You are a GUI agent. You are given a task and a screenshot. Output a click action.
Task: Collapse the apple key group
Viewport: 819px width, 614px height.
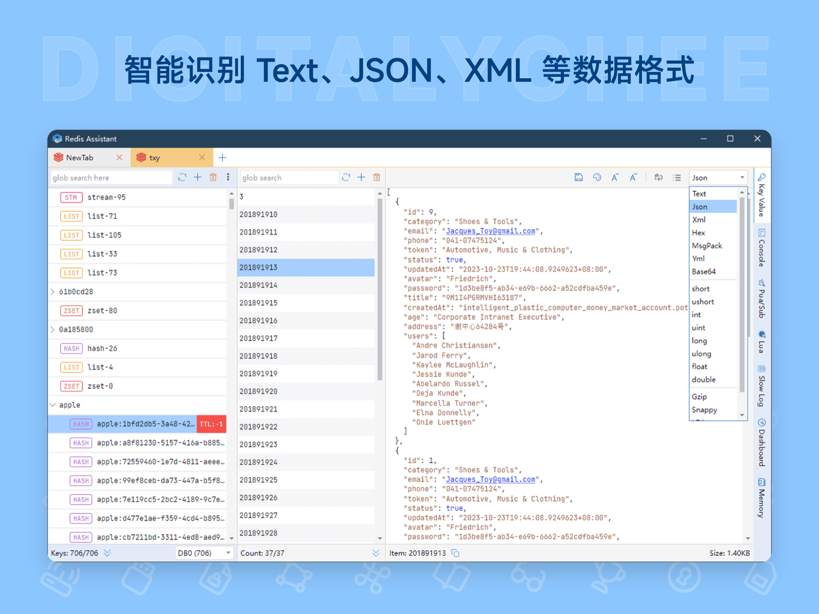tap(53, 405)
